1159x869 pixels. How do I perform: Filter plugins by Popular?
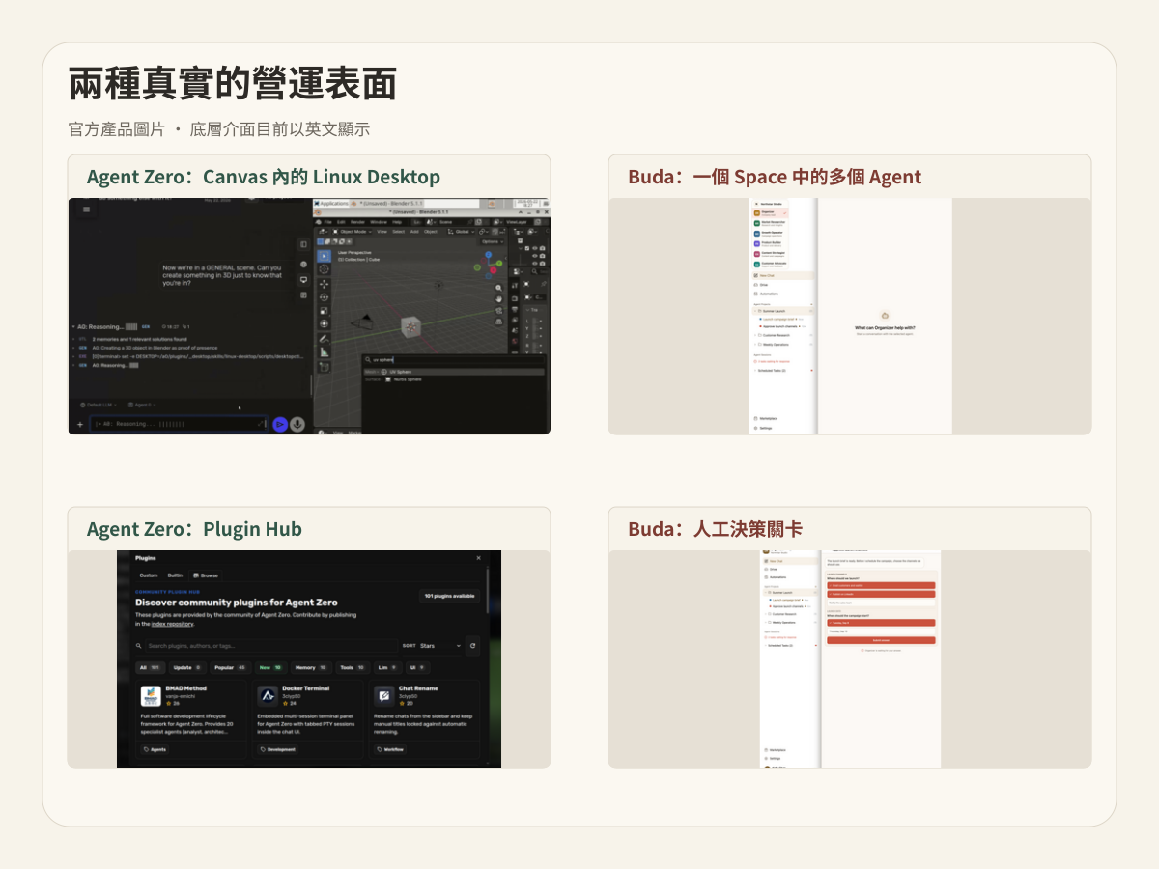229,667
